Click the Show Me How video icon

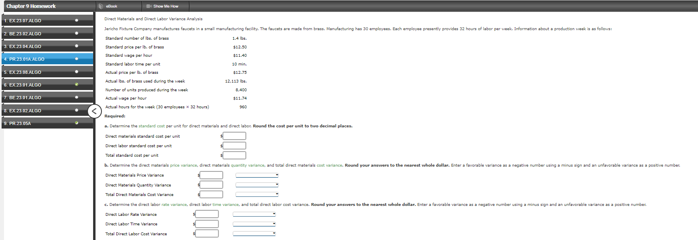point(149,6)
